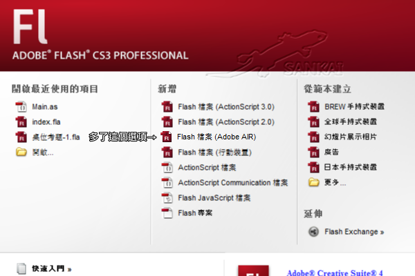Choose 開啟... to browse for a file

click(43, 152)
